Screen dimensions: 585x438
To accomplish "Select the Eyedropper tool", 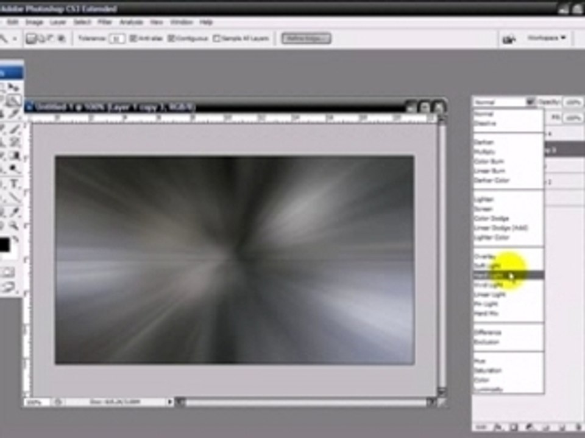I will click(14, 213).
